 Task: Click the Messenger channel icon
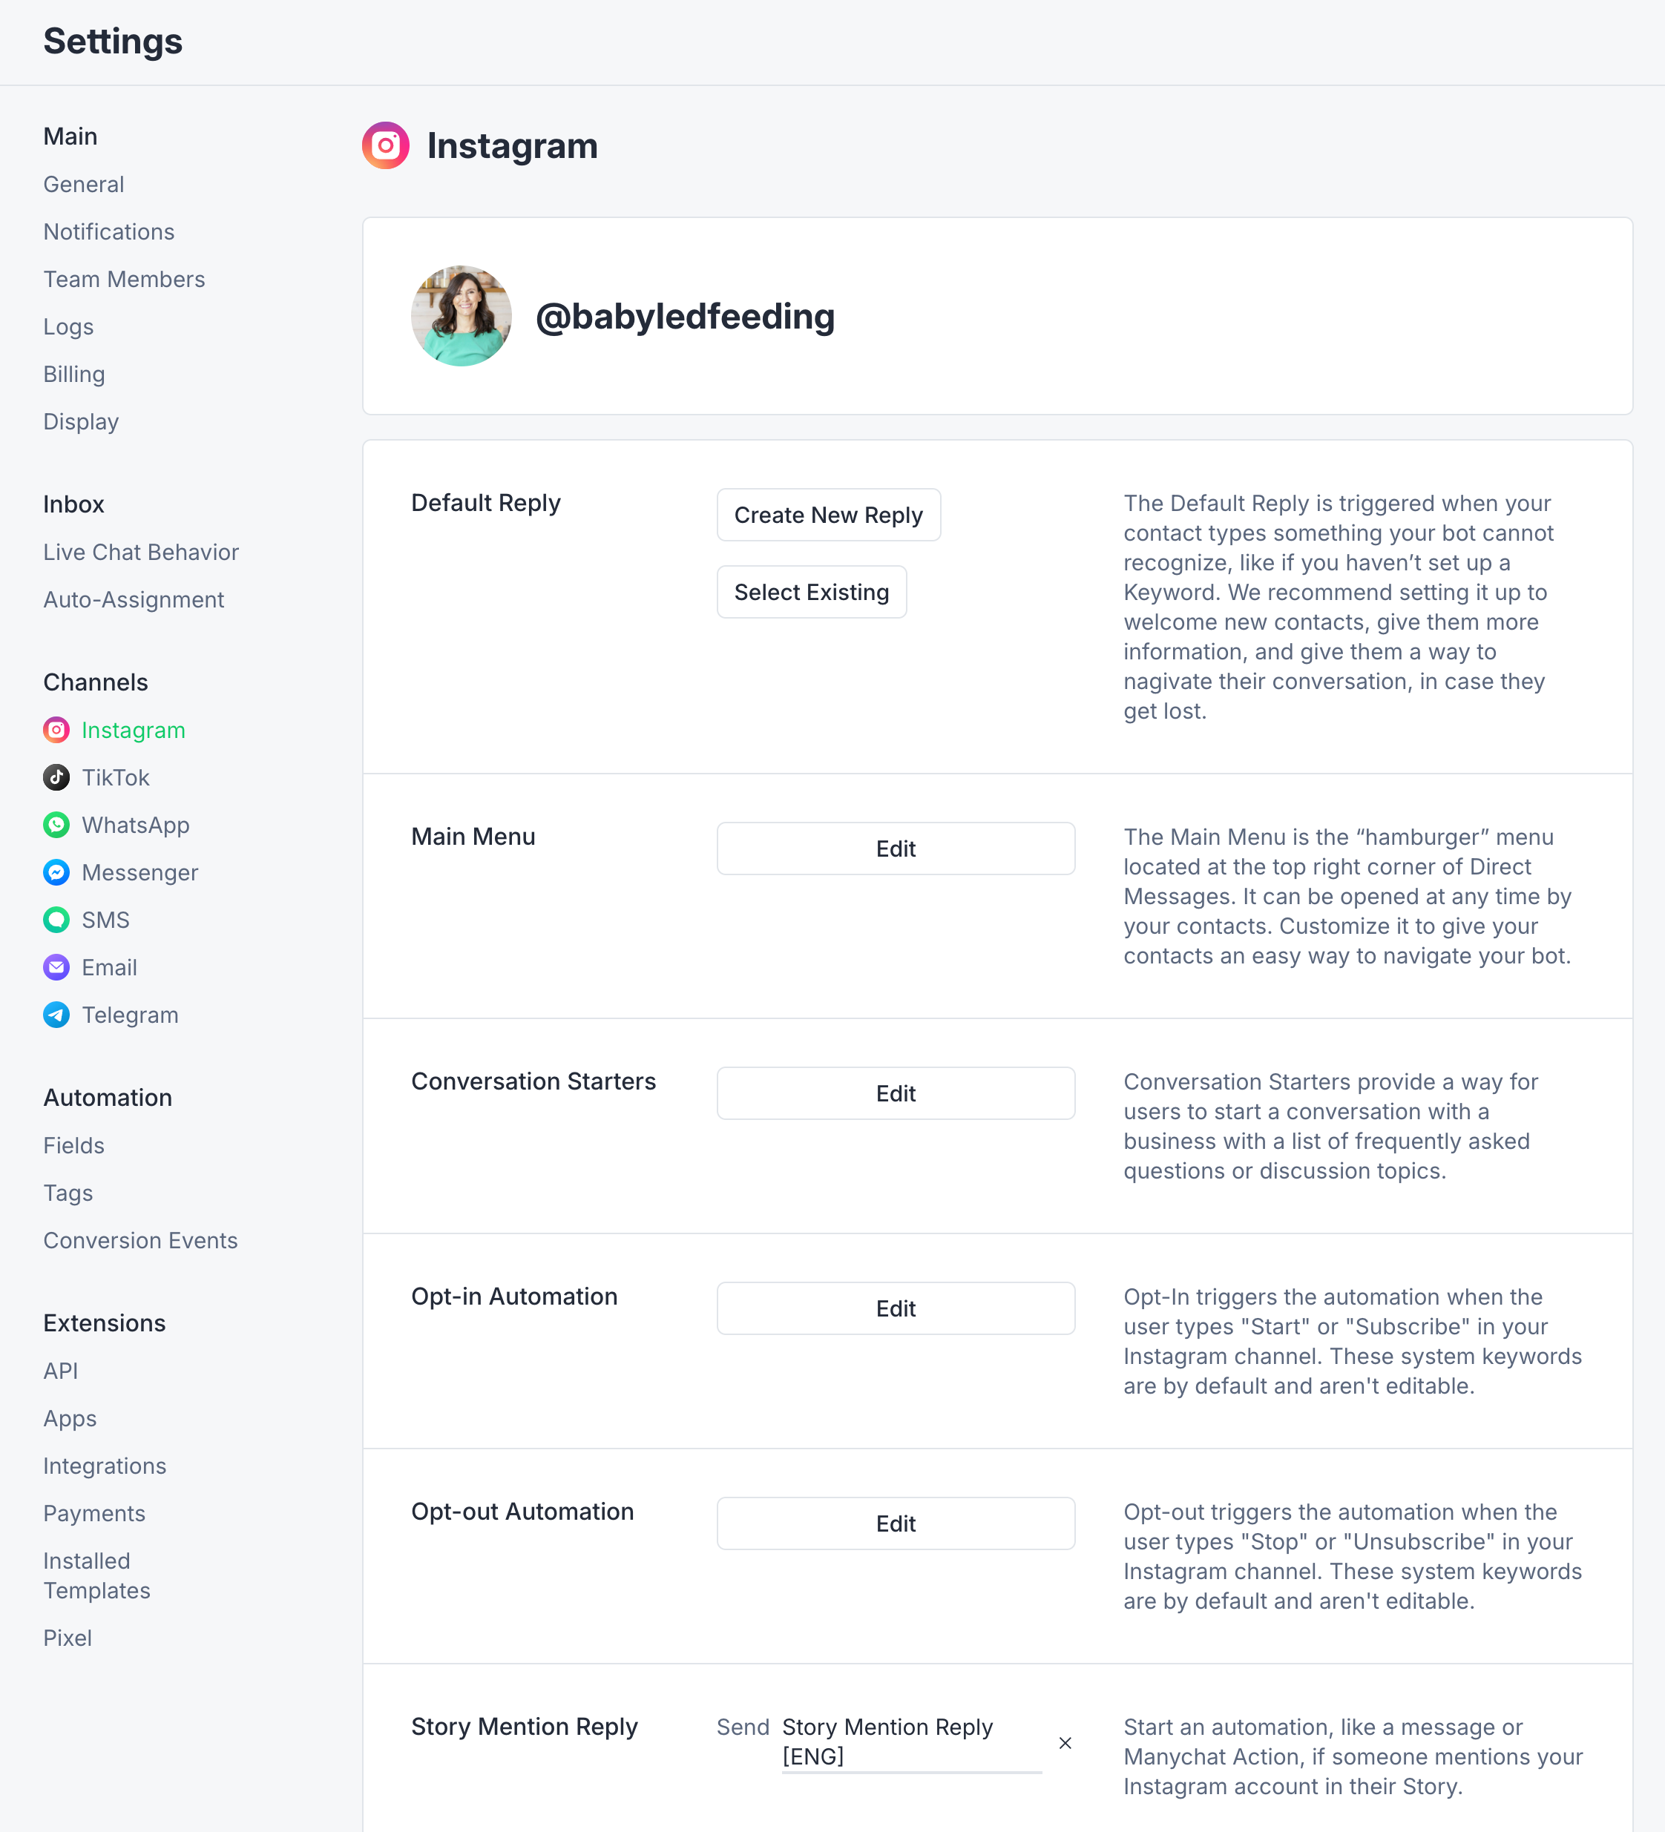click(x=56, y=872)
